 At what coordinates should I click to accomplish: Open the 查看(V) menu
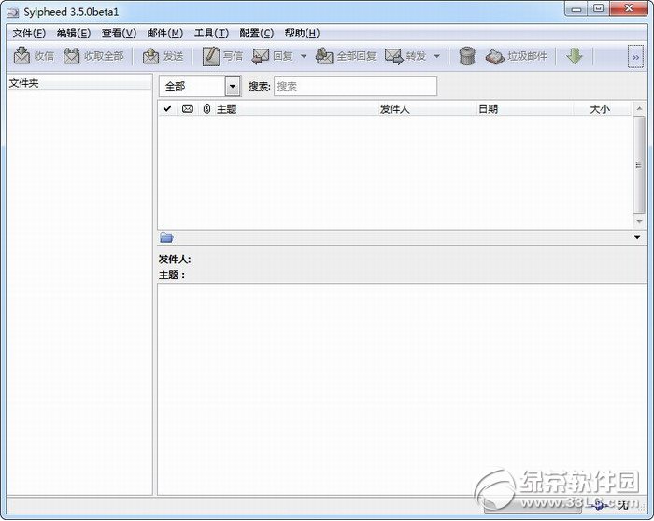click(119, 33)
